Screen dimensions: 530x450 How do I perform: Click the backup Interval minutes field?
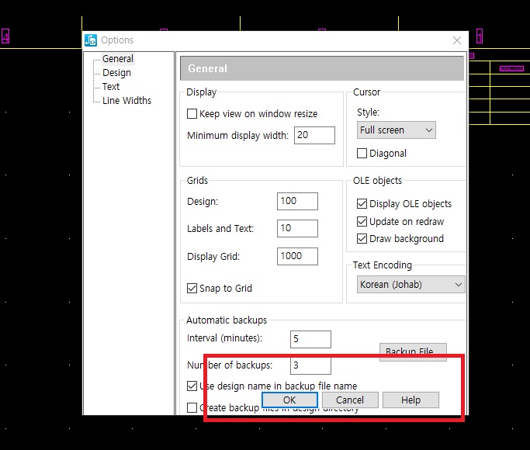coord(310,339)
